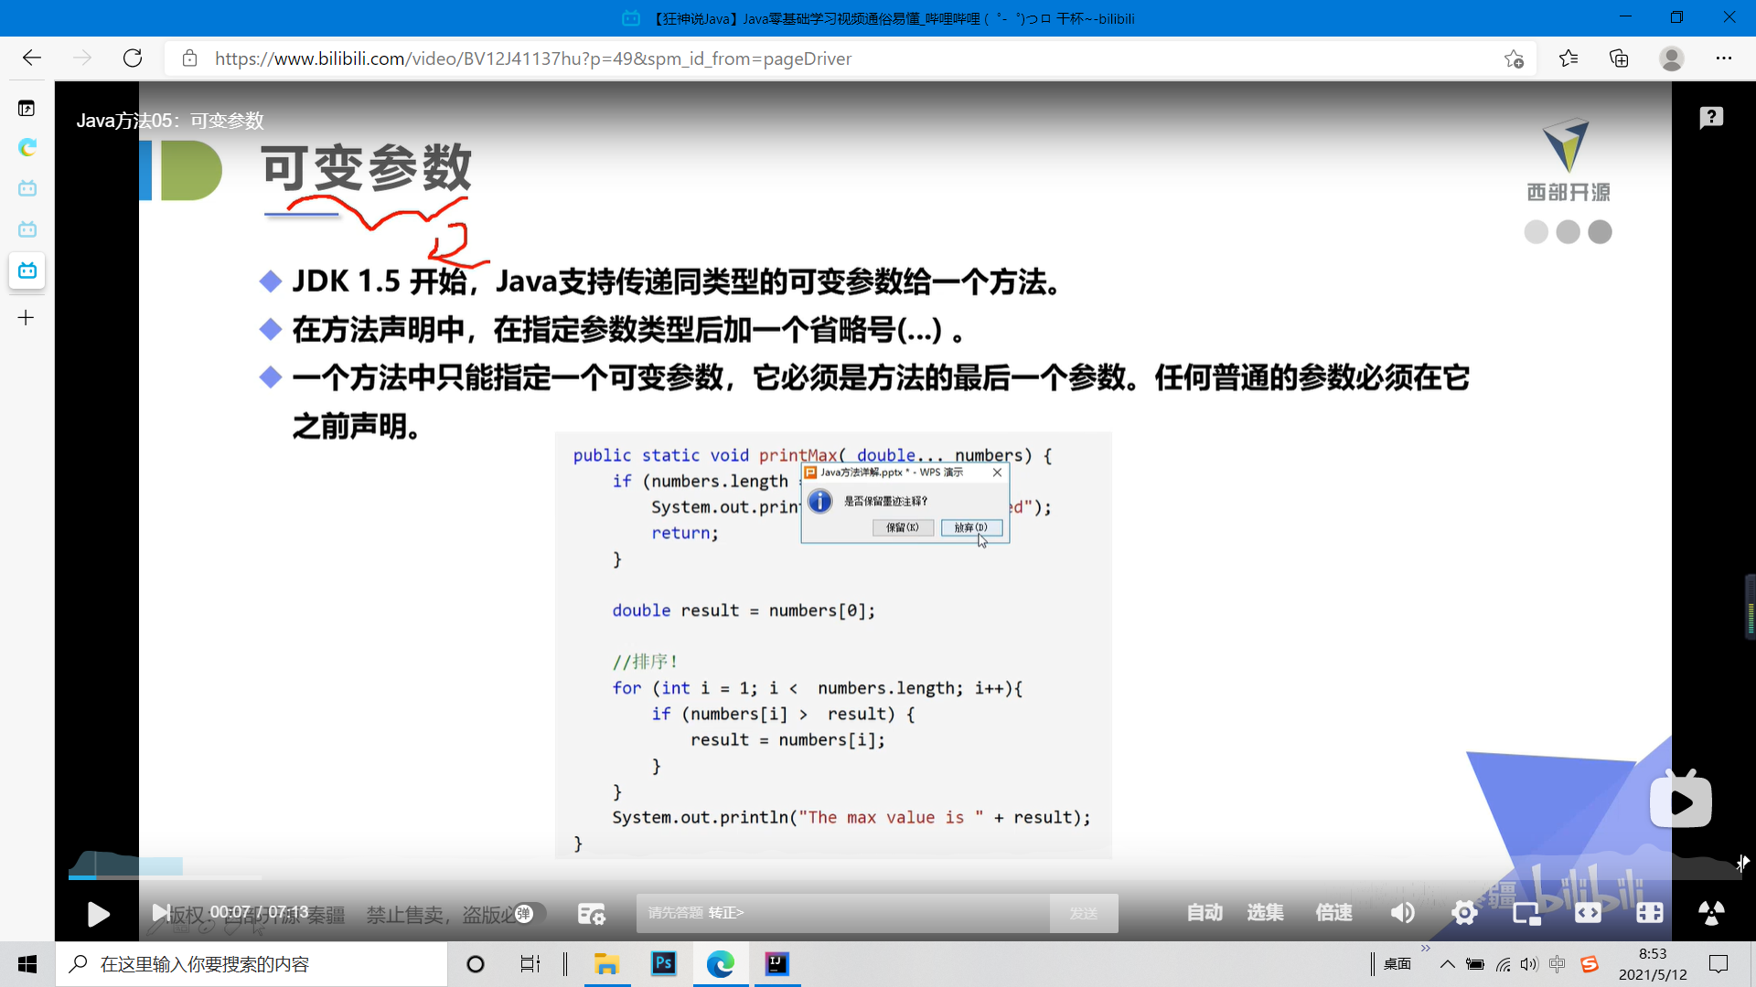Open danmaku settings icon
This screenshot has height=987, width=1756.
[592, 913]
